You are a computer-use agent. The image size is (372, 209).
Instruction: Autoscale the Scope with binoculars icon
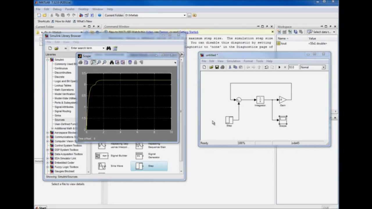[x=112, y=62]
